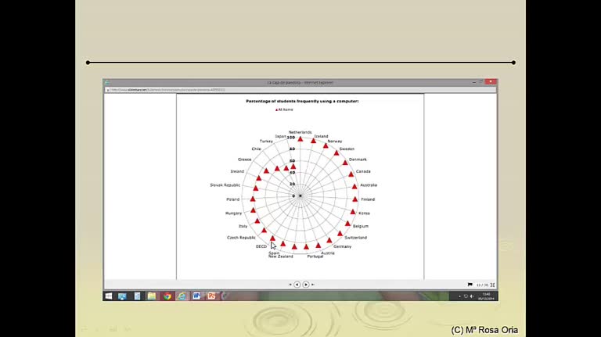Screen dimensions: 601x337
Task: Open the Computer icon in the taskbar
Action: [122, 296]
